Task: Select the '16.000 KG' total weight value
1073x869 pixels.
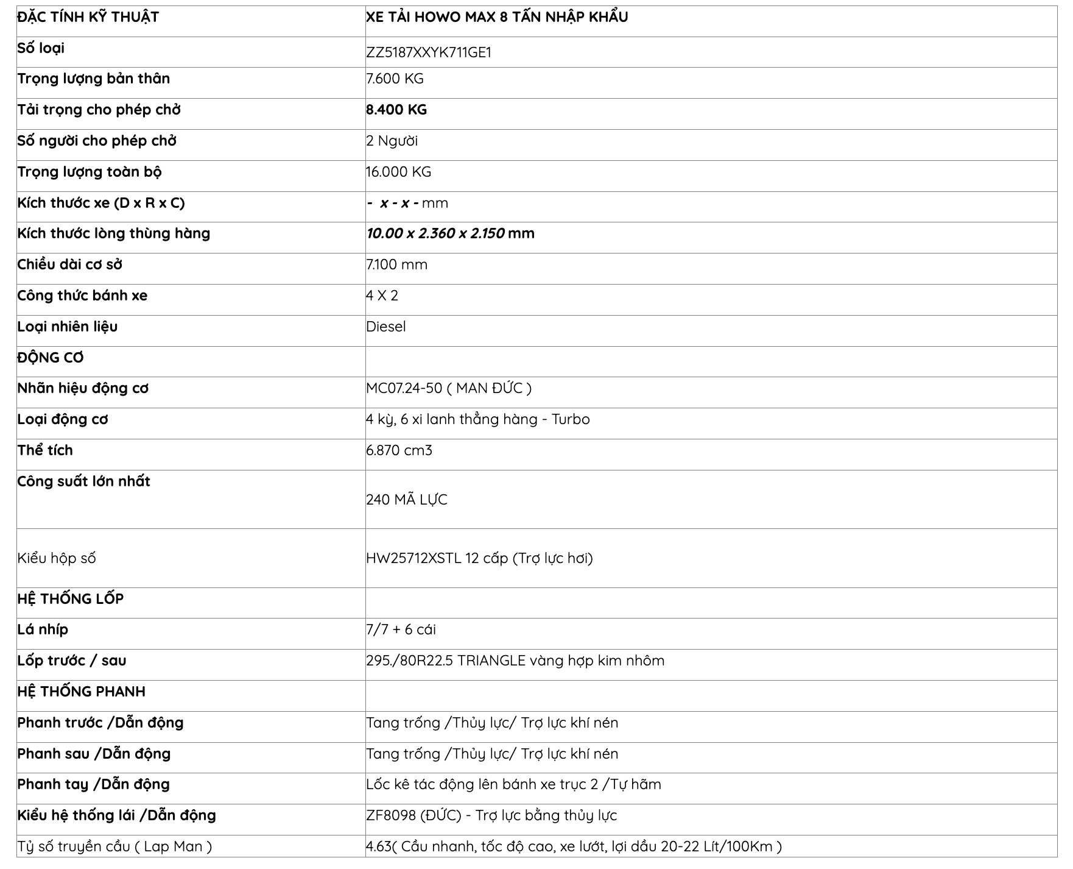Action: pos(398,172)
